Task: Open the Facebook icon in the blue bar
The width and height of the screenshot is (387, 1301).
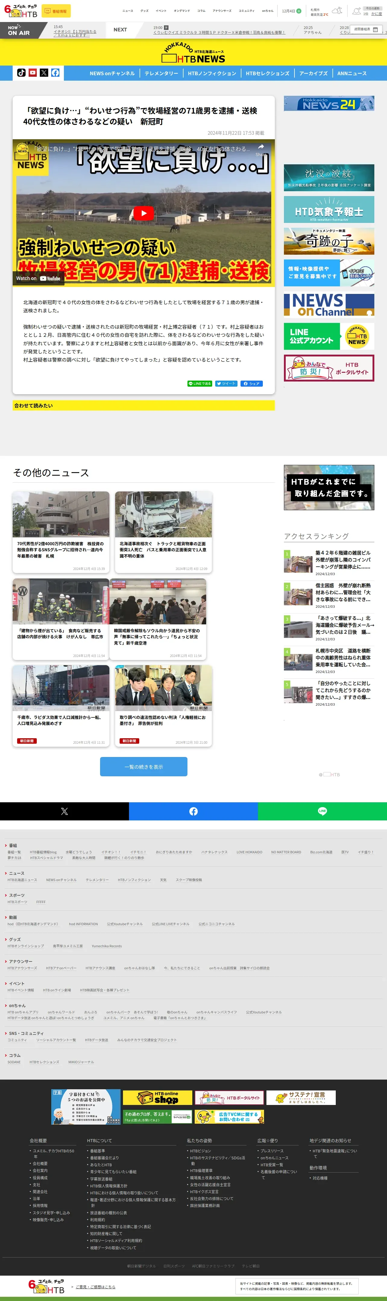Action: [x=55, y=73]
